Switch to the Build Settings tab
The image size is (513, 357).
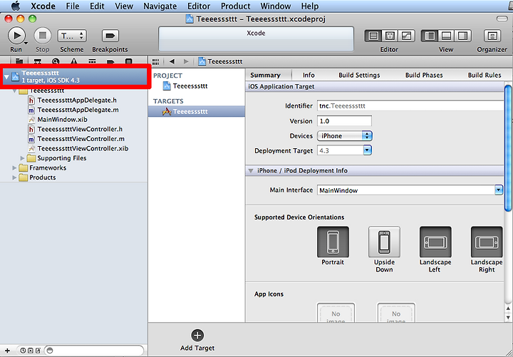tap(359, 75)
